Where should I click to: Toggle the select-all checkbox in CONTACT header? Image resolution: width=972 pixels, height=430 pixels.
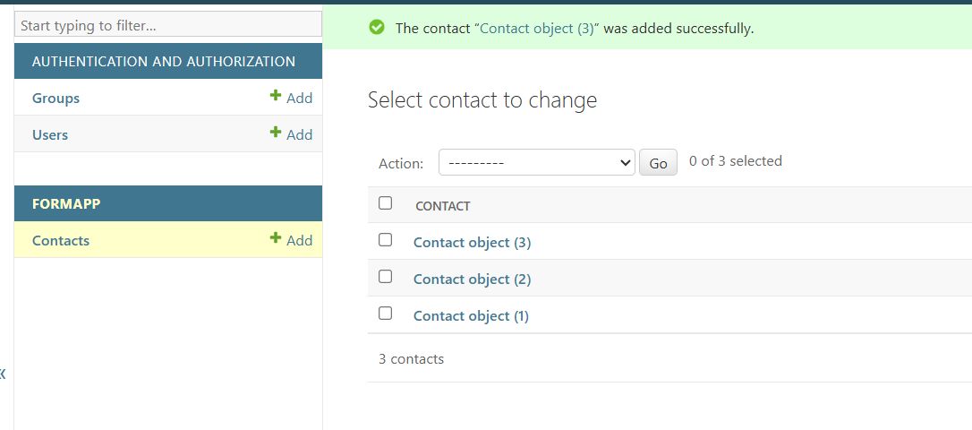pyautogui.click(x=385, y=202)
